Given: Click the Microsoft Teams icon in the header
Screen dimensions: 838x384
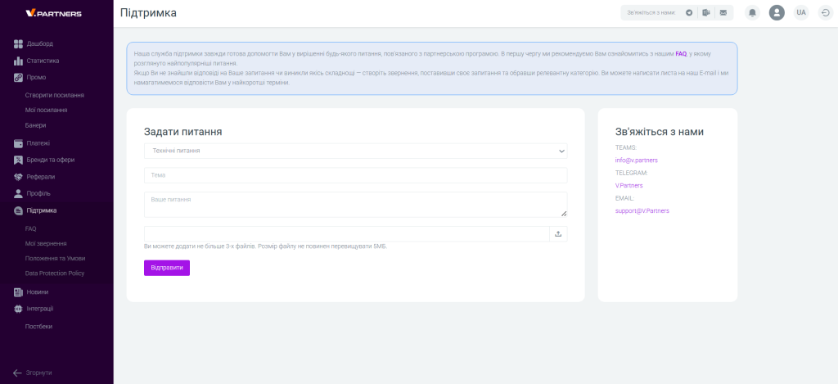Looking at the screenshot, I should click(705, 13).
